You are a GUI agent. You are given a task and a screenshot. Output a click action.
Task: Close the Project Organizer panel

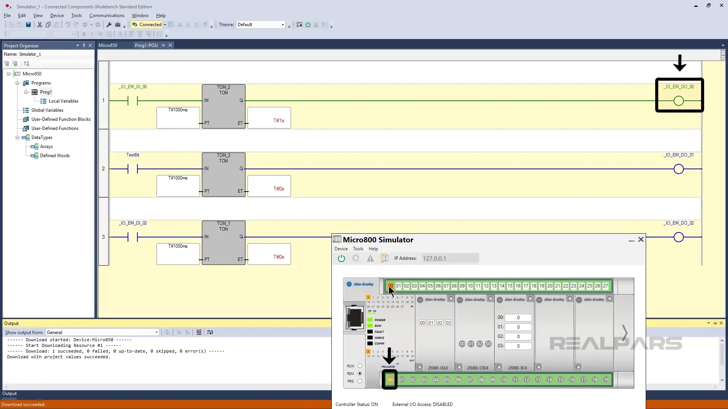90,45
